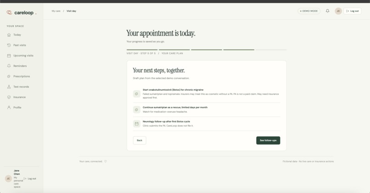
Task: Open the Today home icon
Action: 9,35
